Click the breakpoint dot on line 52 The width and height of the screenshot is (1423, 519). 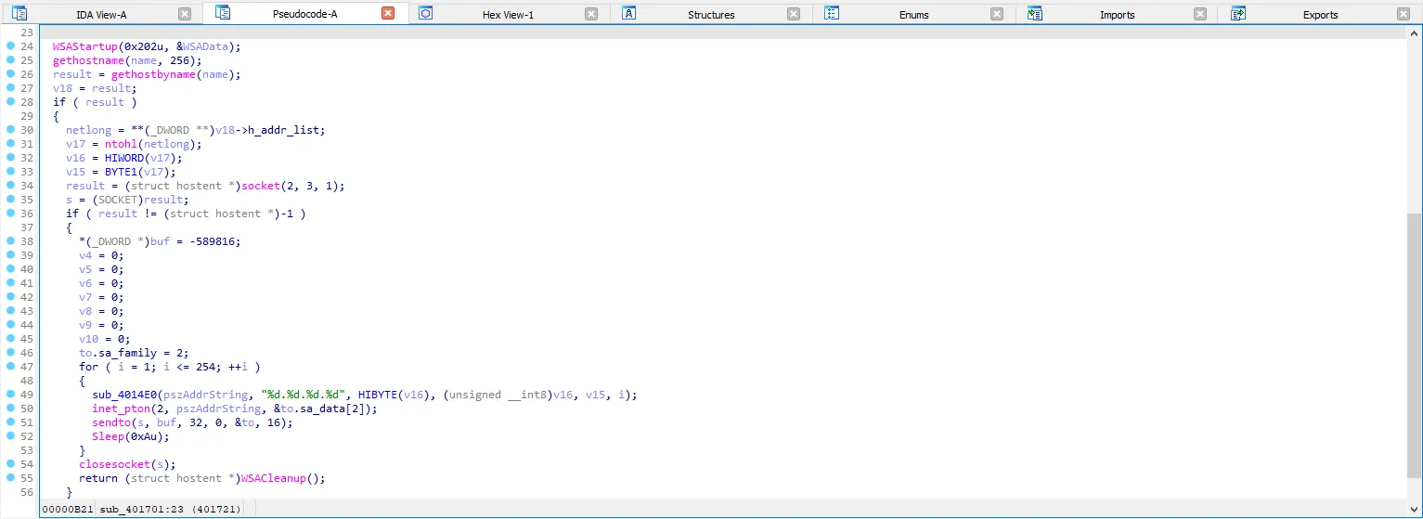coord(10,435)
